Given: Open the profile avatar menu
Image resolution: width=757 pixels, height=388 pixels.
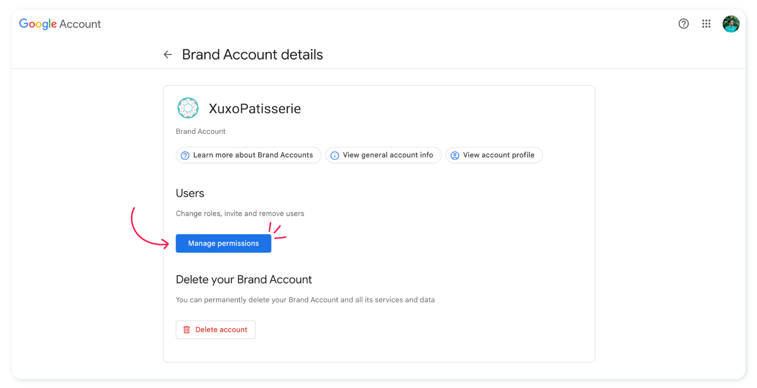Looking at the screenshot, I should tap(731, 24).
